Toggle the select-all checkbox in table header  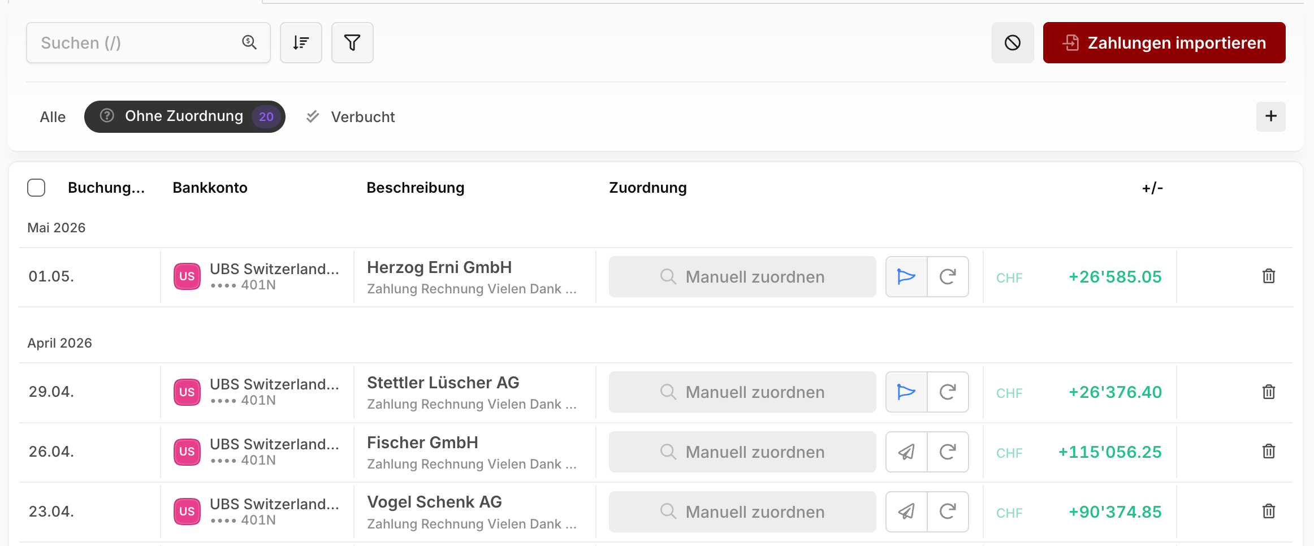tap(36, 188)
